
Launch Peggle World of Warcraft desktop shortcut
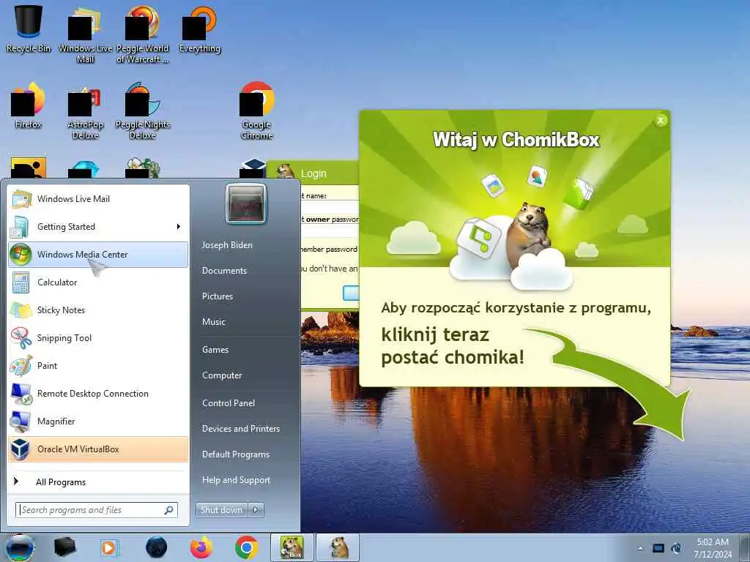143,34
